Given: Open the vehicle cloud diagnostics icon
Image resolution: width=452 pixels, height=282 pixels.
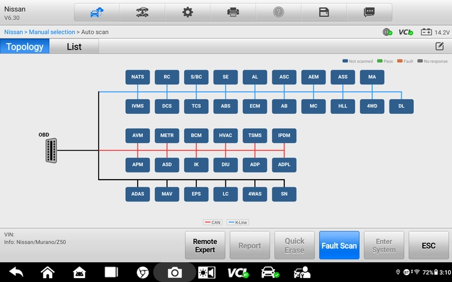Looking at the screenshot, I should 97,12.
